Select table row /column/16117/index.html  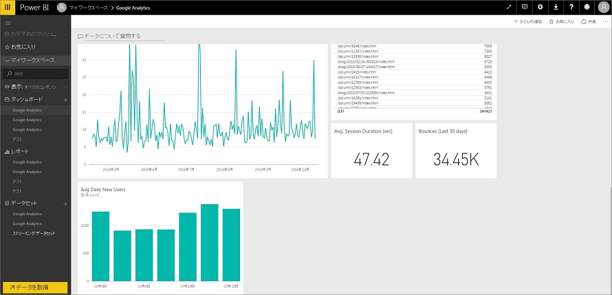[414, 77]
